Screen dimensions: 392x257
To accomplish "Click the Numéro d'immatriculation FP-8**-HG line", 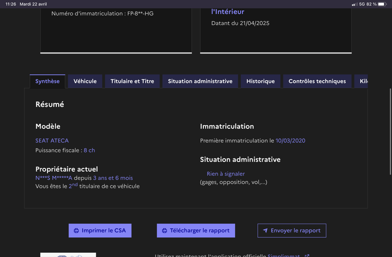I will [x=102, y=14].
